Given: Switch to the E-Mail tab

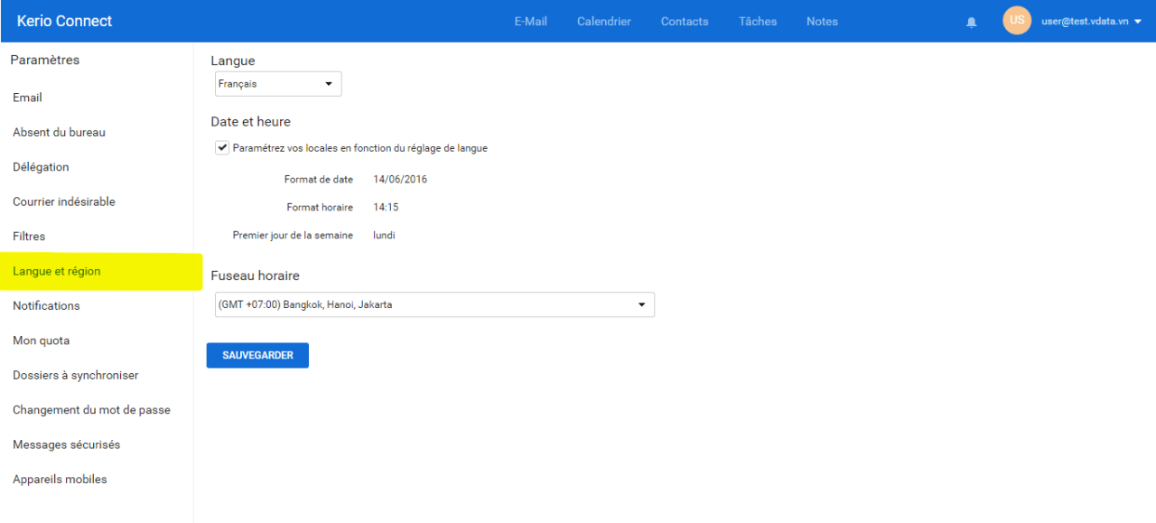Looking at the screenshot, I should point(530,22).
